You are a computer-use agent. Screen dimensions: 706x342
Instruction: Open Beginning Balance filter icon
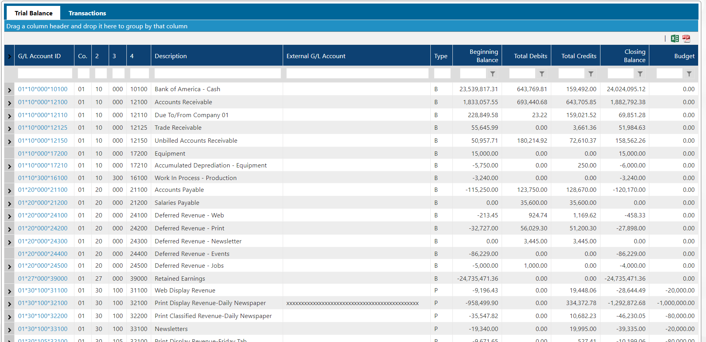tap(493, 74)
